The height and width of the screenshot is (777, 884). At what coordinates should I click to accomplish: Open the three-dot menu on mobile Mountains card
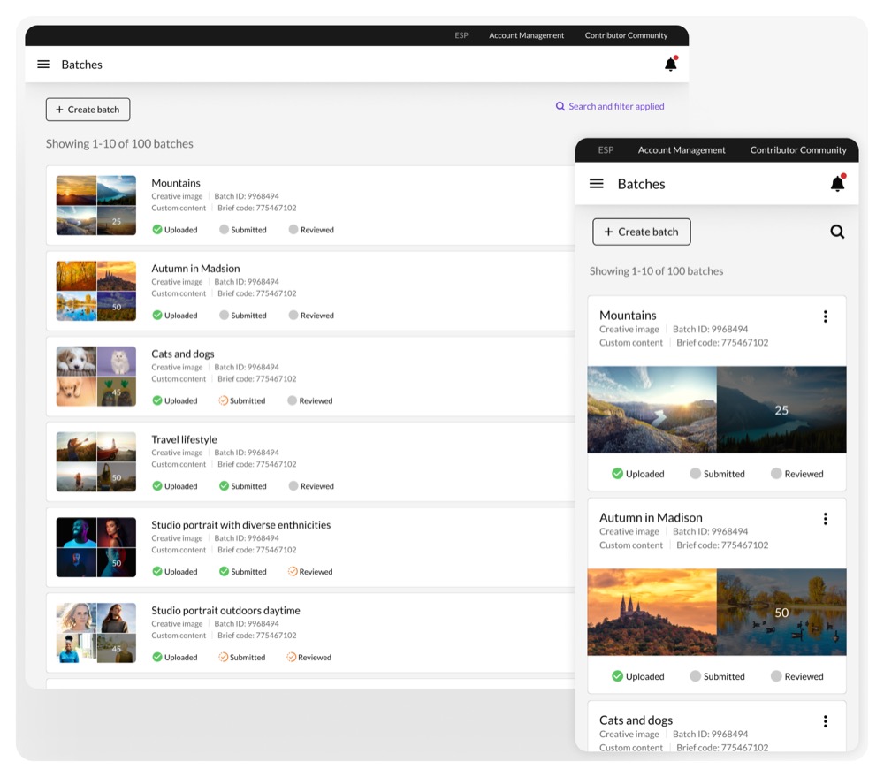point(825,316)
